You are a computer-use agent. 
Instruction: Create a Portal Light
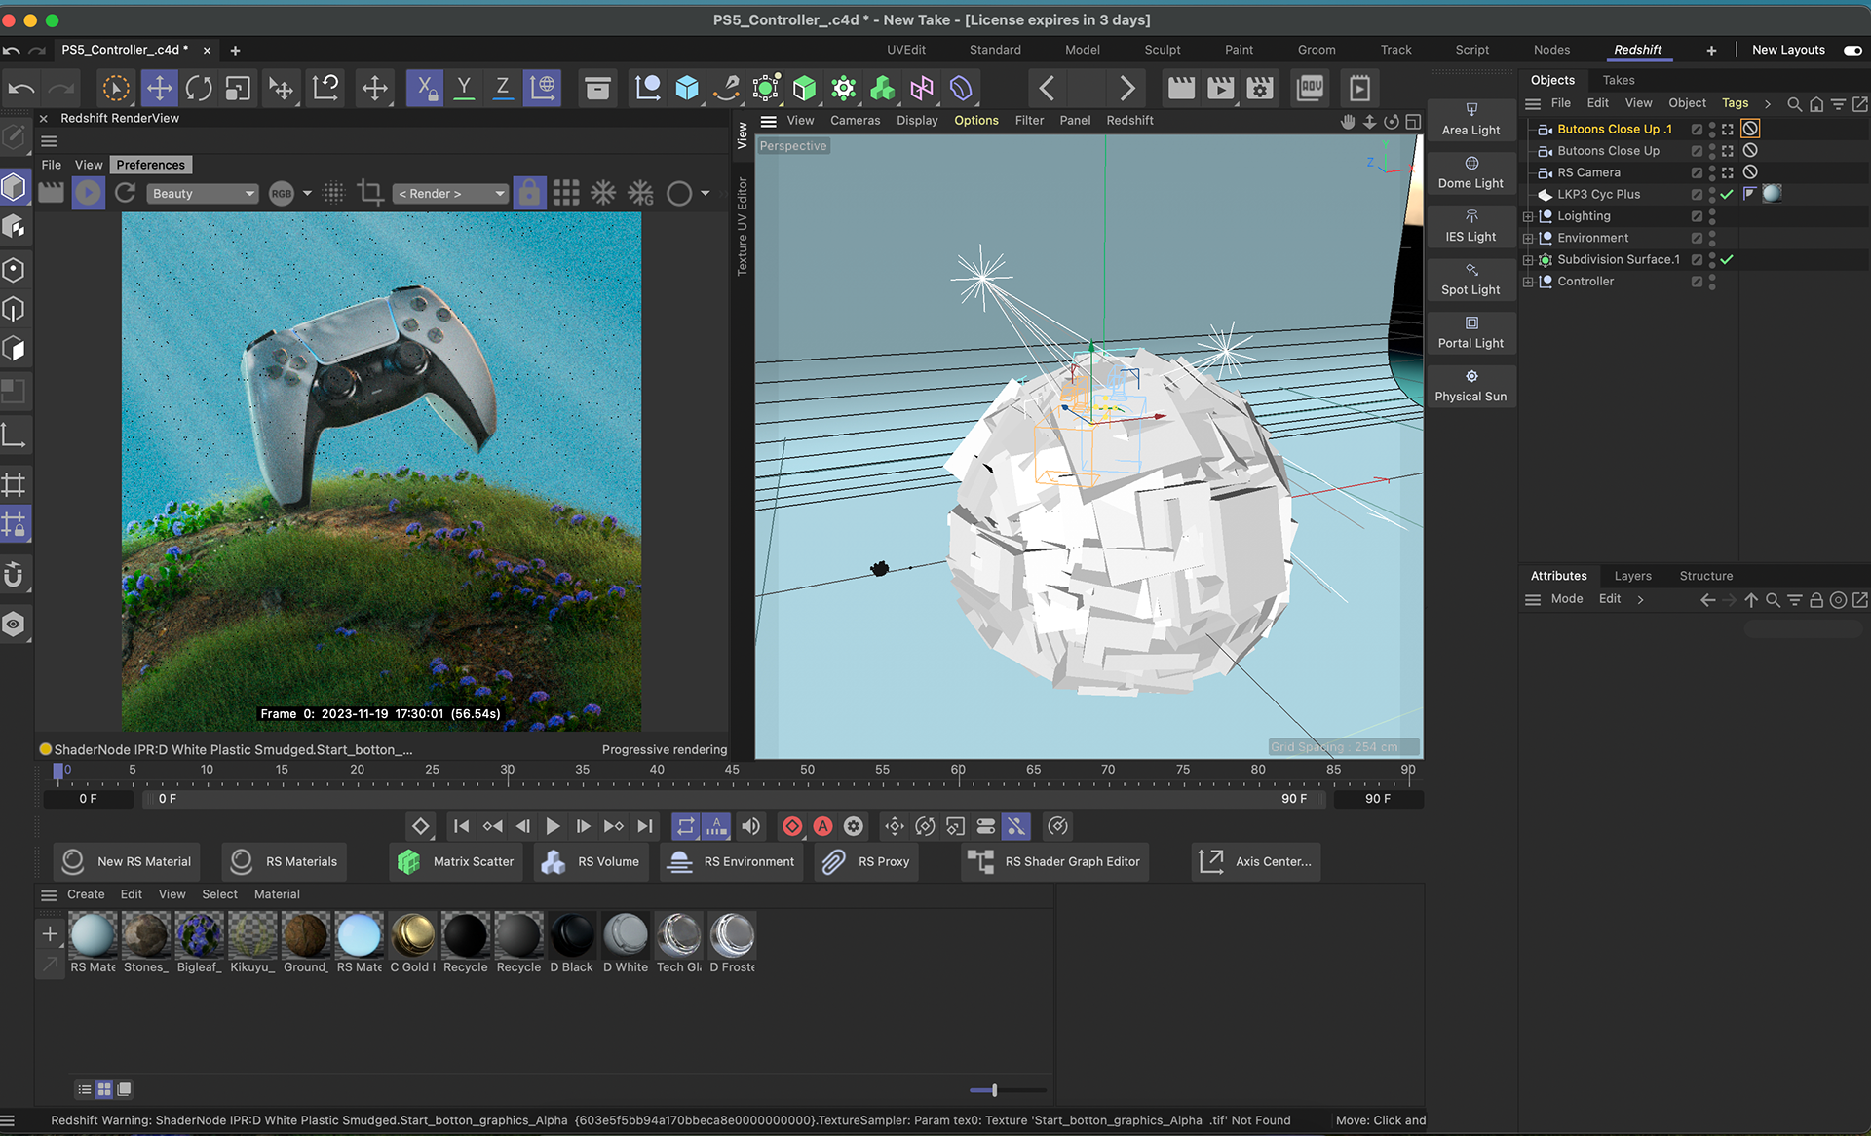[1470, 333]
